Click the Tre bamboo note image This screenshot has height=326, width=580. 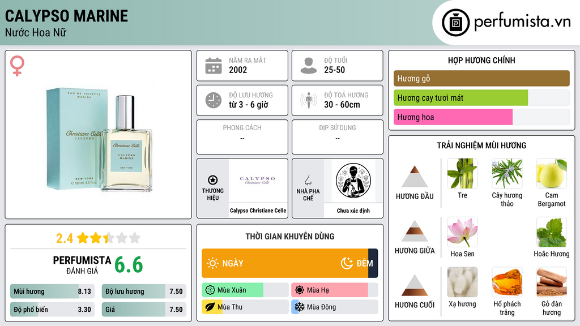click(x=462, y=173)
